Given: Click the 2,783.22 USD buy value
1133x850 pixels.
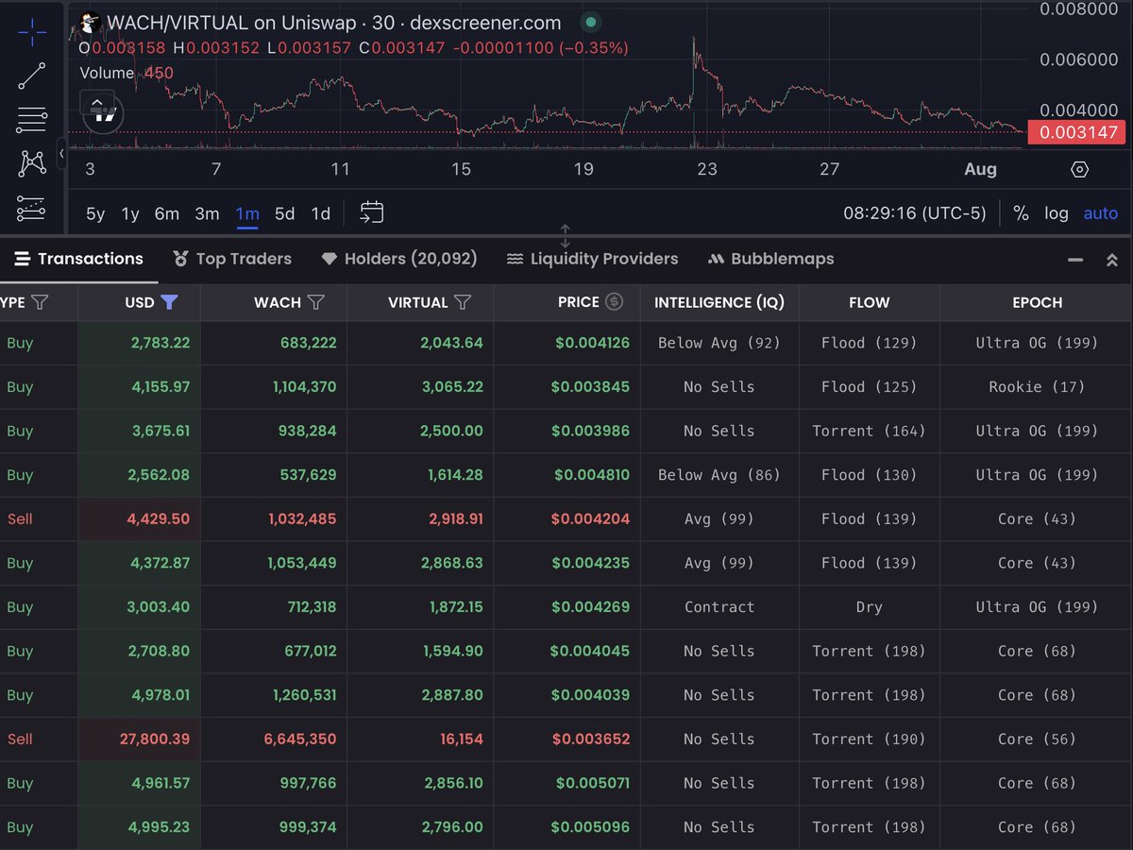Looking at the screenshot, I should (160, 343).
